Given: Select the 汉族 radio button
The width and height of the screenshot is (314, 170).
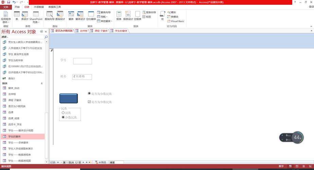Looking at the screenshot, I should click(63, 113).
